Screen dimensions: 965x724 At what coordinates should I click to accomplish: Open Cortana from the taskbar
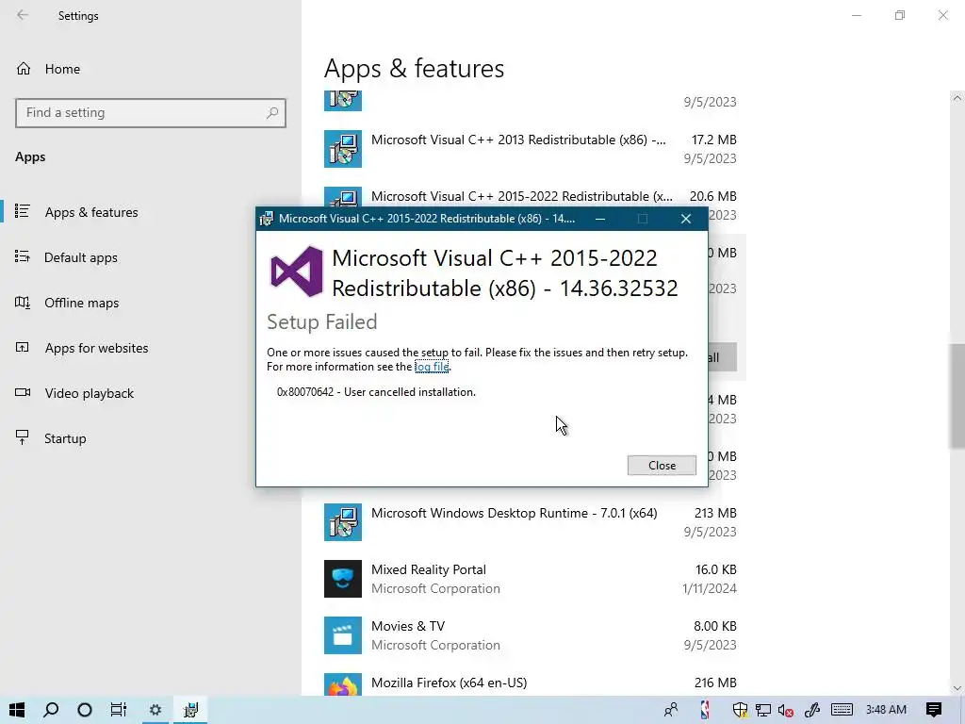[85, 710]
